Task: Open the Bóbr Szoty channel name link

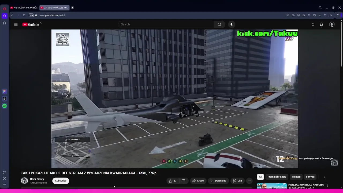Action: (x=37, y=179)
